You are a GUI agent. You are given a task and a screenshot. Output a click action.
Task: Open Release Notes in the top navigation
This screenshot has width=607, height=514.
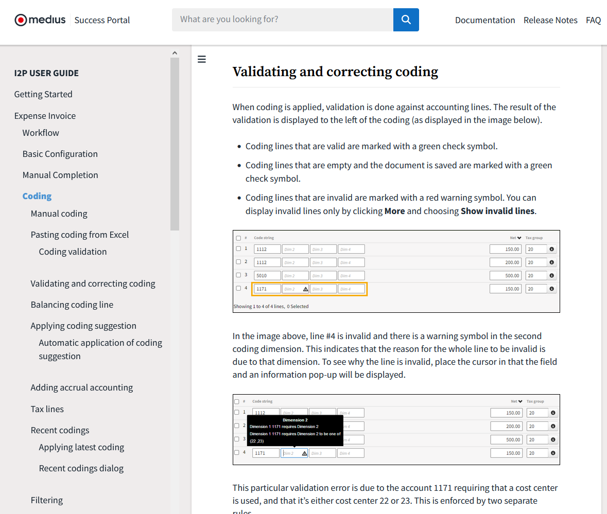(x=550, y=20)
